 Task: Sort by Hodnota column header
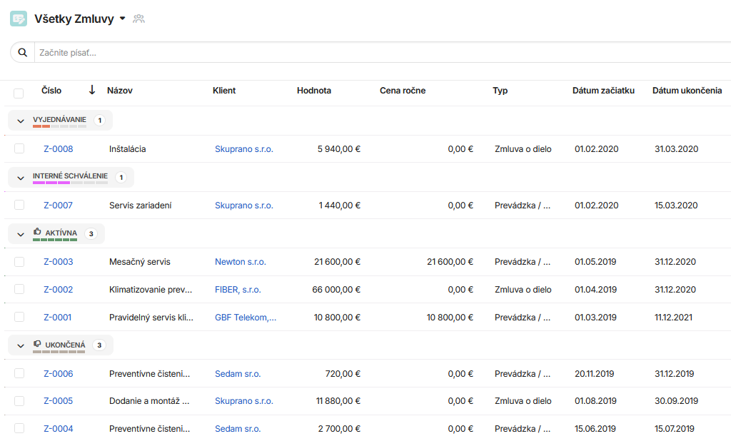click(x=314, y=91)
